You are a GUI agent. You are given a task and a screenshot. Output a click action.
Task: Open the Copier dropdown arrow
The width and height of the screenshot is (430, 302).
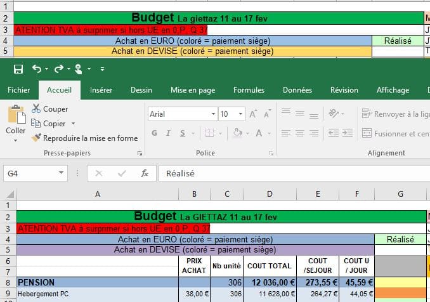point(73,124)
